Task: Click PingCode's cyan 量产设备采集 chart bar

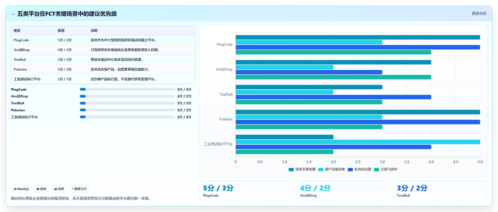Action: pos(309,42)
